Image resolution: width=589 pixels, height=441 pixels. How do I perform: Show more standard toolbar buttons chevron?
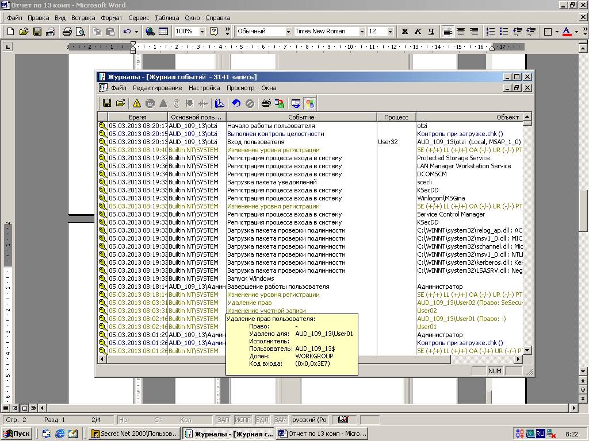coord(227,32)
